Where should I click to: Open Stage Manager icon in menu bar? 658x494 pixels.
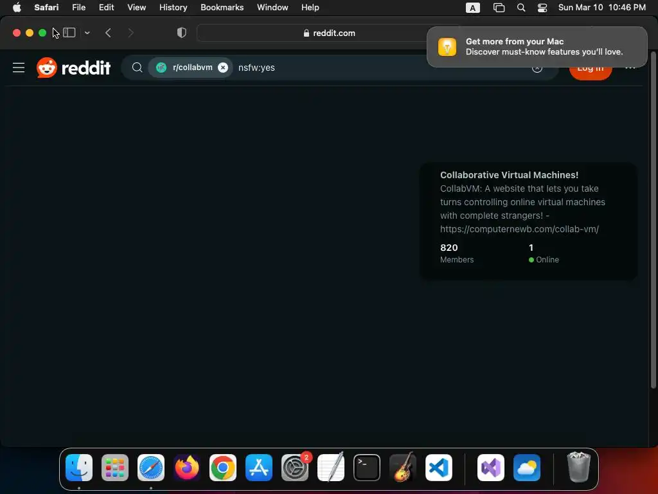[x=499, y=8]
